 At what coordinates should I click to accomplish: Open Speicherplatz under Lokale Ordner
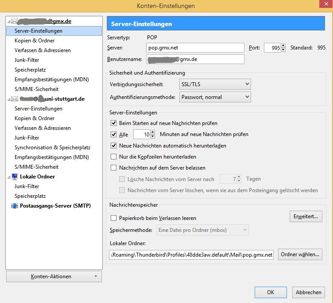click(x=30, y=196)
